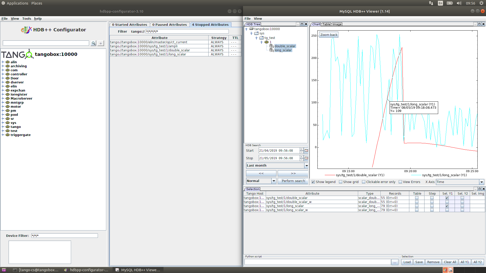Viewport: 486px width, 273px height.
Task: Open the volume indicator in top panel
Action: point(459,3)
